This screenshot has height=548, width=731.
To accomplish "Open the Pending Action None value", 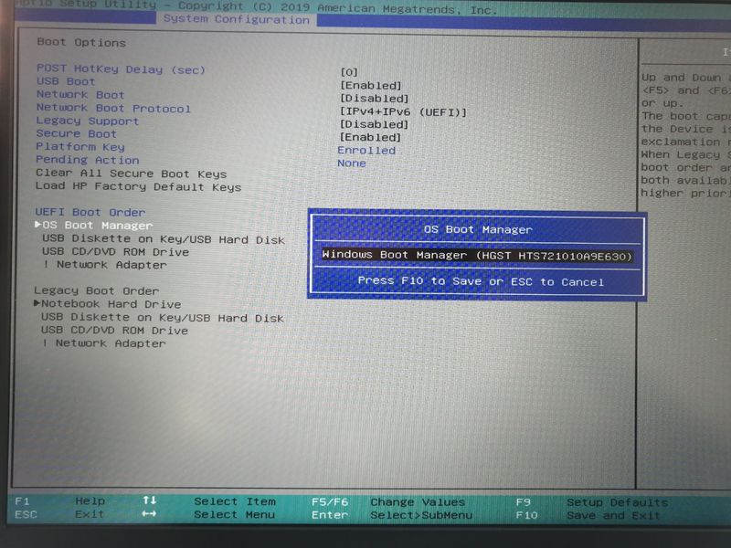I will coord(352,163).
